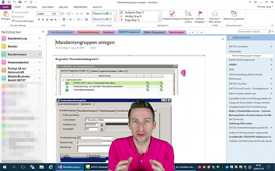This screenshot has width=275, height=171.
Task: Expand the Neumandanten notebook chevron
Action: [40, 62]
